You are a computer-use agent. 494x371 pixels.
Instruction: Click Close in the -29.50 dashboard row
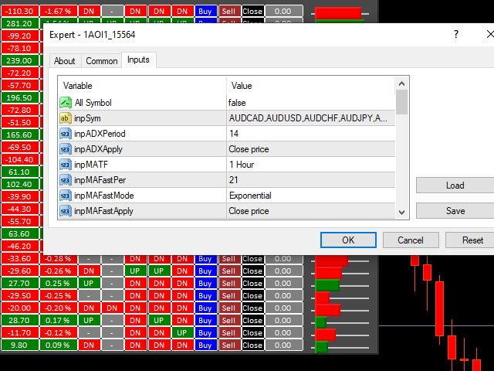[x=252, y=295]
